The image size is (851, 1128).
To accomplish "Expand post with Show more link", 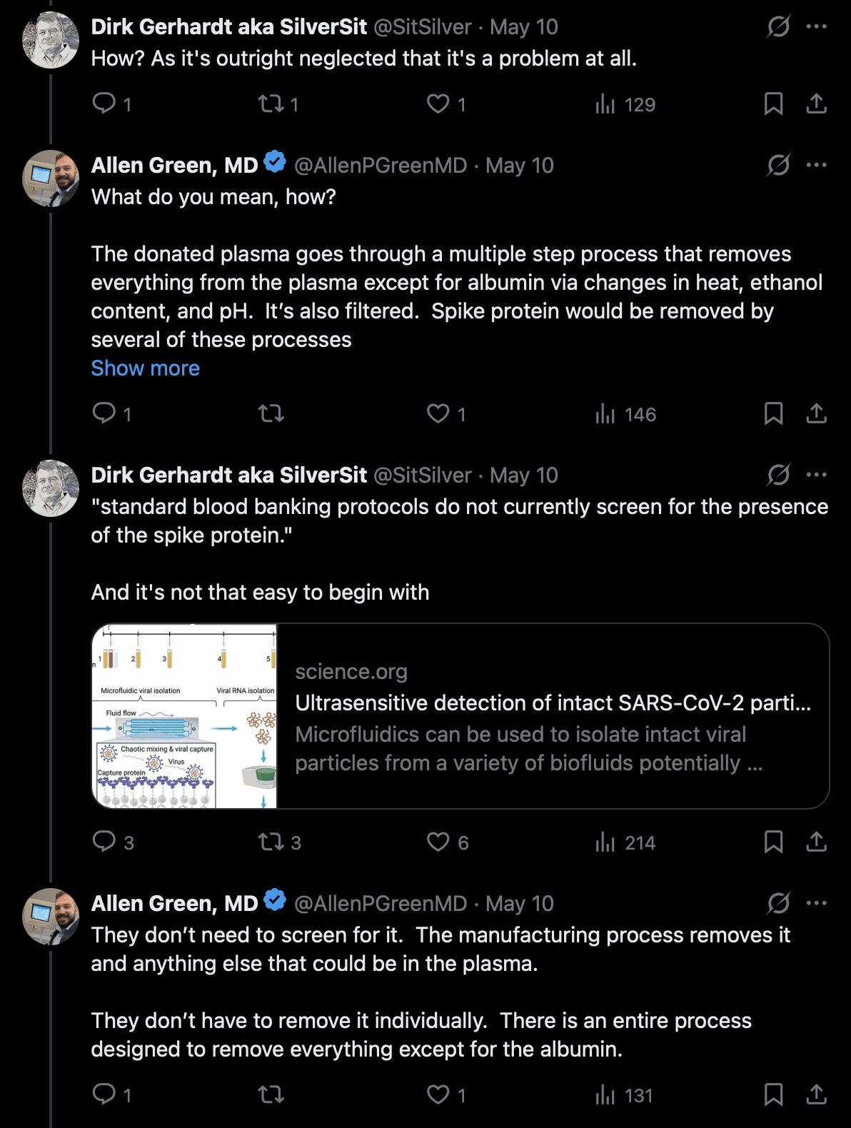I will (146, 368).
